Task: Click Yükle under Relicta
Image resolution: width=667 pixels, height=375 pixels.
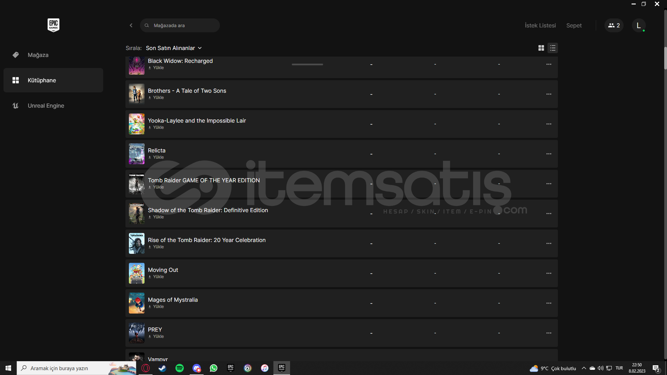Action: click(x=156, y=157)
